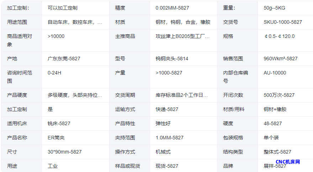Click the 结构类型 value 整体式-5827
This screenshot has width=313, height=172.
tap(277, 152)
